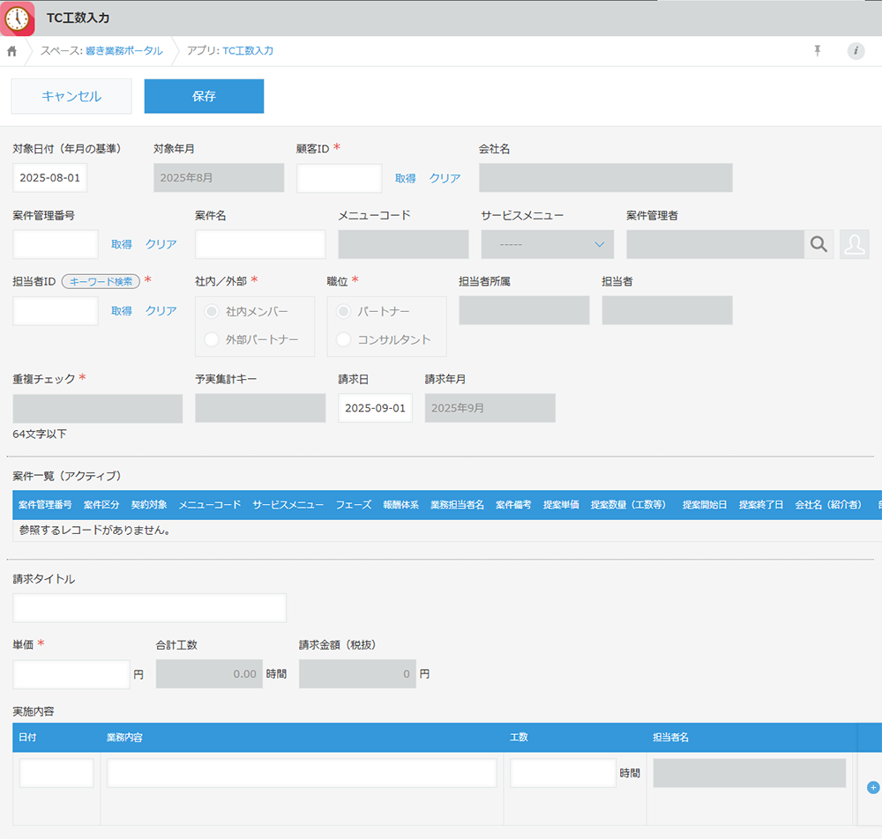Expand the サービスメニュー dropdown
The height and width of the screenshot is (839, 882).
coord(547,244)
